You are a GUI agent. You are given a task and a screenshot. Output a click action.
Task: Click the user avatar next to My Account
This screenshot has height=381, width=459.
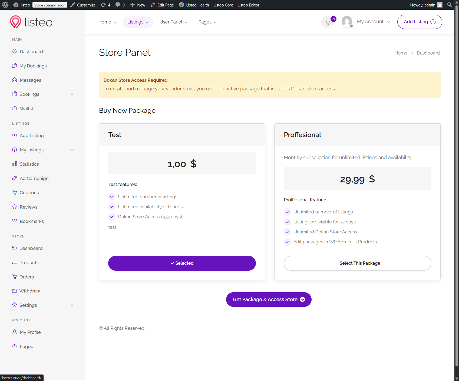click(x=347, y=22)
